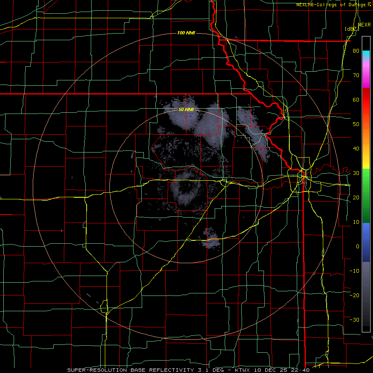This screenshot has height=373, width=373.
Task: Click the "SUPER-RESOLUTION BASE REFLECTIVITY" caption text
Action: [x=130, y=370]
